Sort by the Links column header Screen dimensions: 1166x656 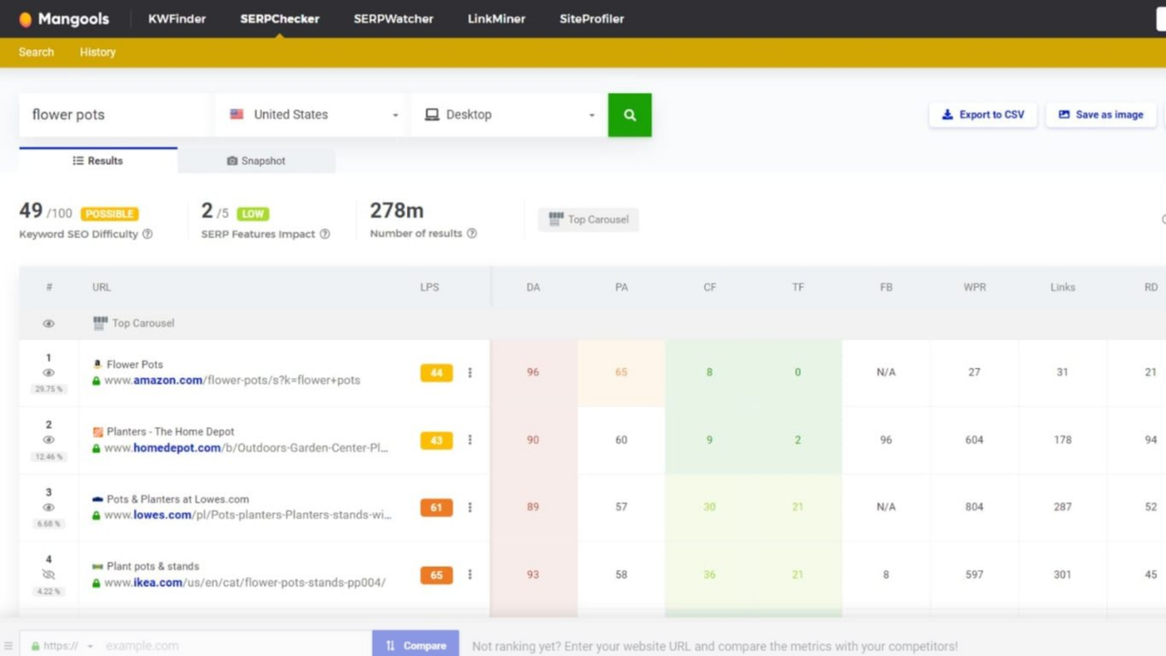click(x=1062, y=287)
